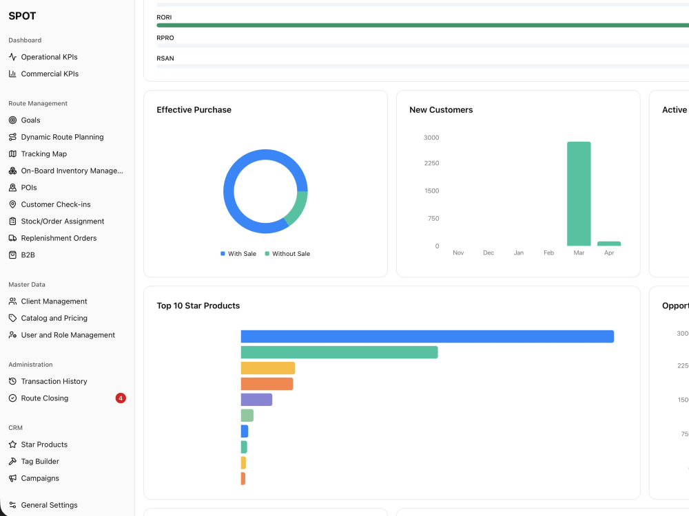The image size is (689, 516).
Task: Click the RSAN progress bar
Action: click(x=423, y=66)
